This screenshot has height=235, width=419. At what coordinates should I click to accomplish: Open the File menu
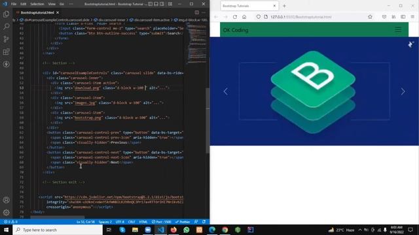coord(14,4)
